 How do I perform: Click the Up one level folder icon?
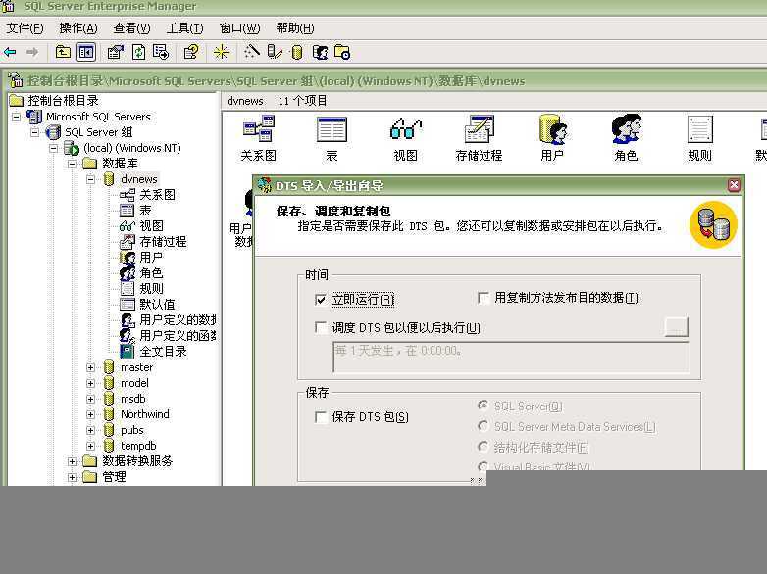[63, 52]
